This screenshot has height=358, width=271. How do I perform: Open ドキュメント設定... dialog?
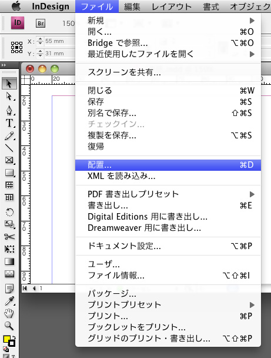(168, 246)
